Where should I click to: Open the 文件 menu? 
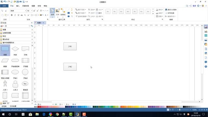[4, 6]
